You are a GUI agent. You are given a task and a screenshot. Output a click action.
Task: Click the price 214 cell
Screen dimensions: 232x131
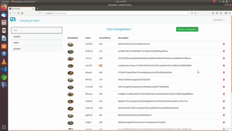[x=101, y=51]
